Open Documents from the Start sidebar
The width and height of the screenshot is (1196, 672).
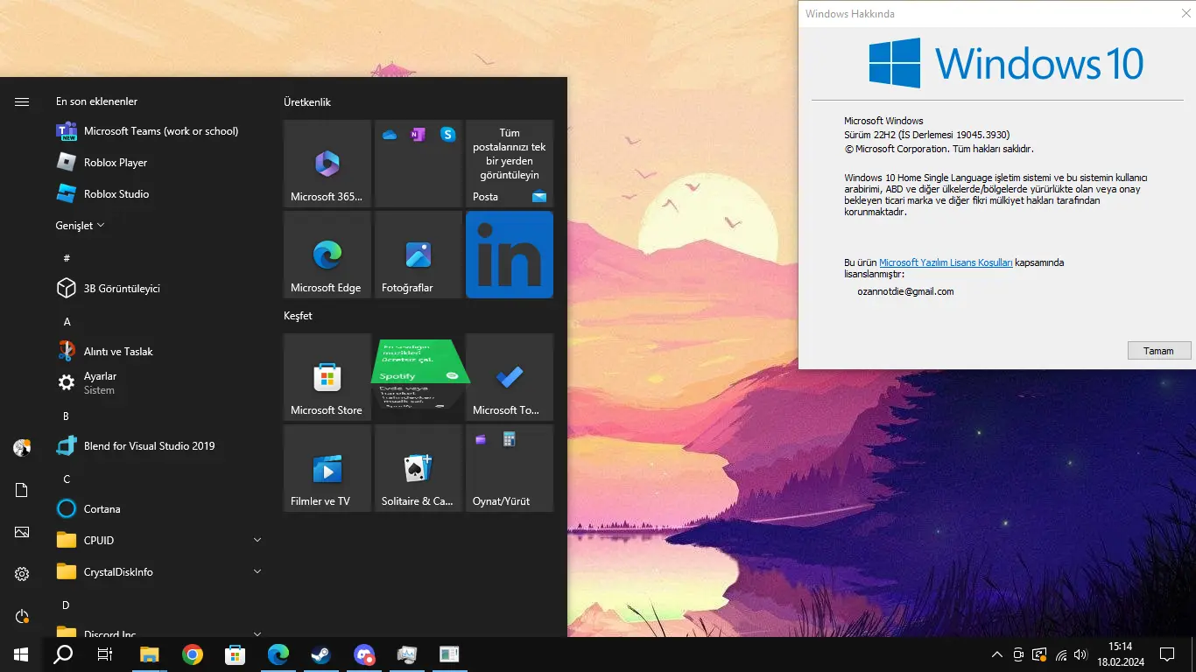click(22, 490)
